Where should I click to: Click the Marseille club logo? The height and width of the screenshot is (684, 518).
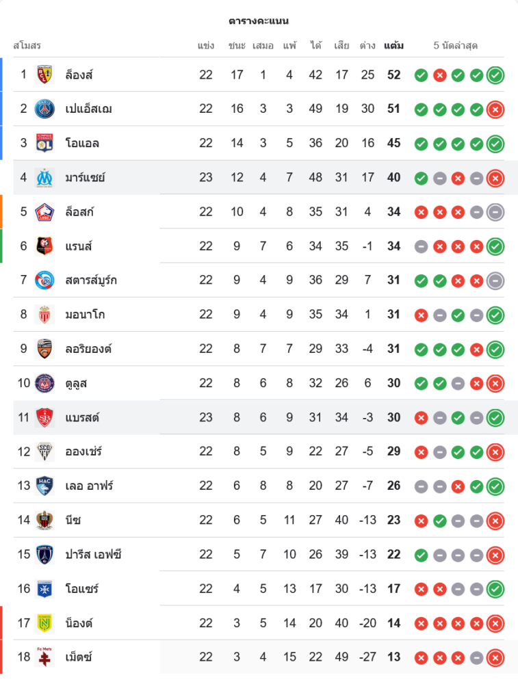(x=45, y=177)
